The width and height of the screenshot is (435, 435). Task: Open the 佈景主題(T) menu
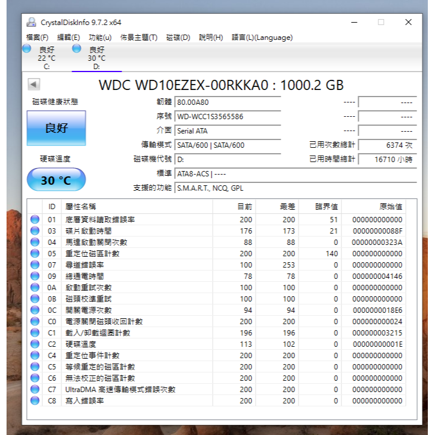coord(139,38)
